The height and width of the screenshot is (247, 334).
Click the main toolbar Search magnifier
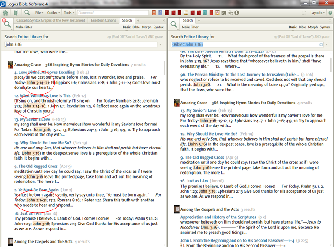pyautogui.click(x=27, y=13)
